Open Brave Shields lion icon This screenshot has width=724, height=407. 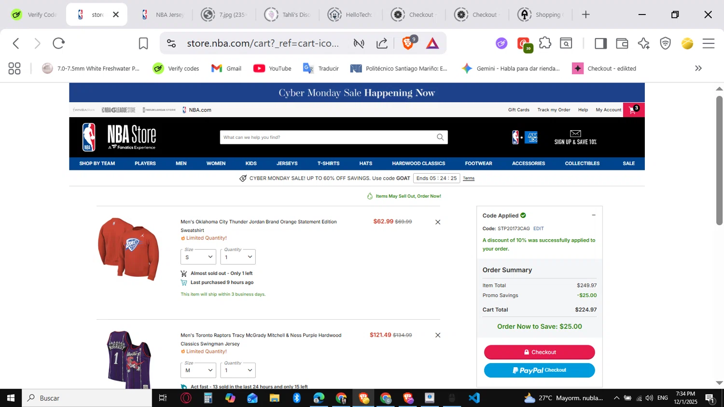408,43
